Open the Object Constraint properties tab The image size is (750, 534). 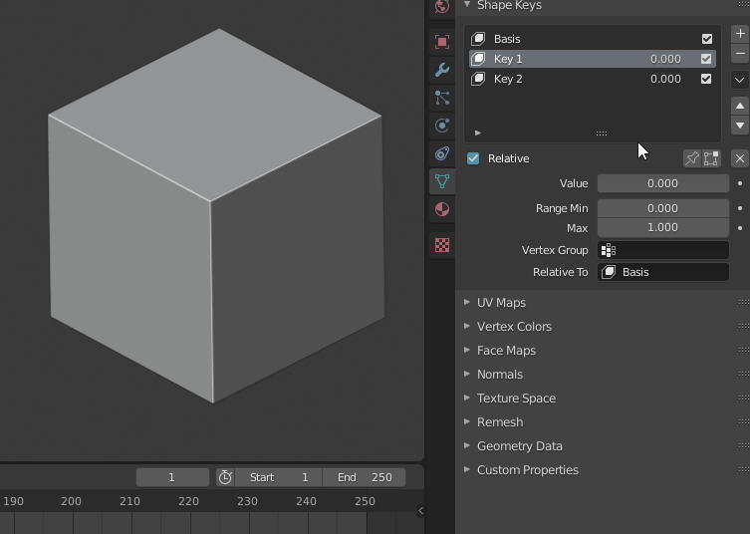(442, 153)
